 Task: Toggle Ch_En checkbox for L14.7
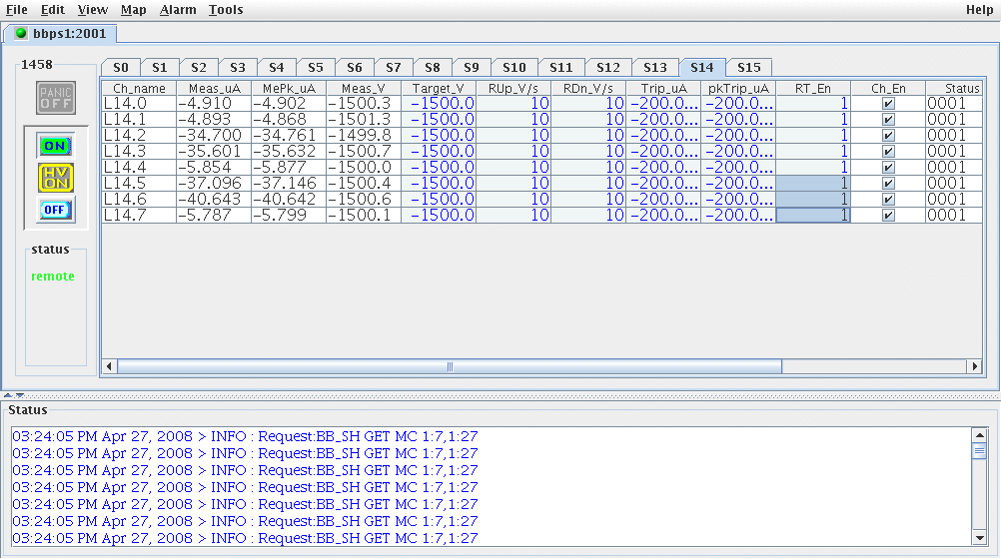coord(888,215)
